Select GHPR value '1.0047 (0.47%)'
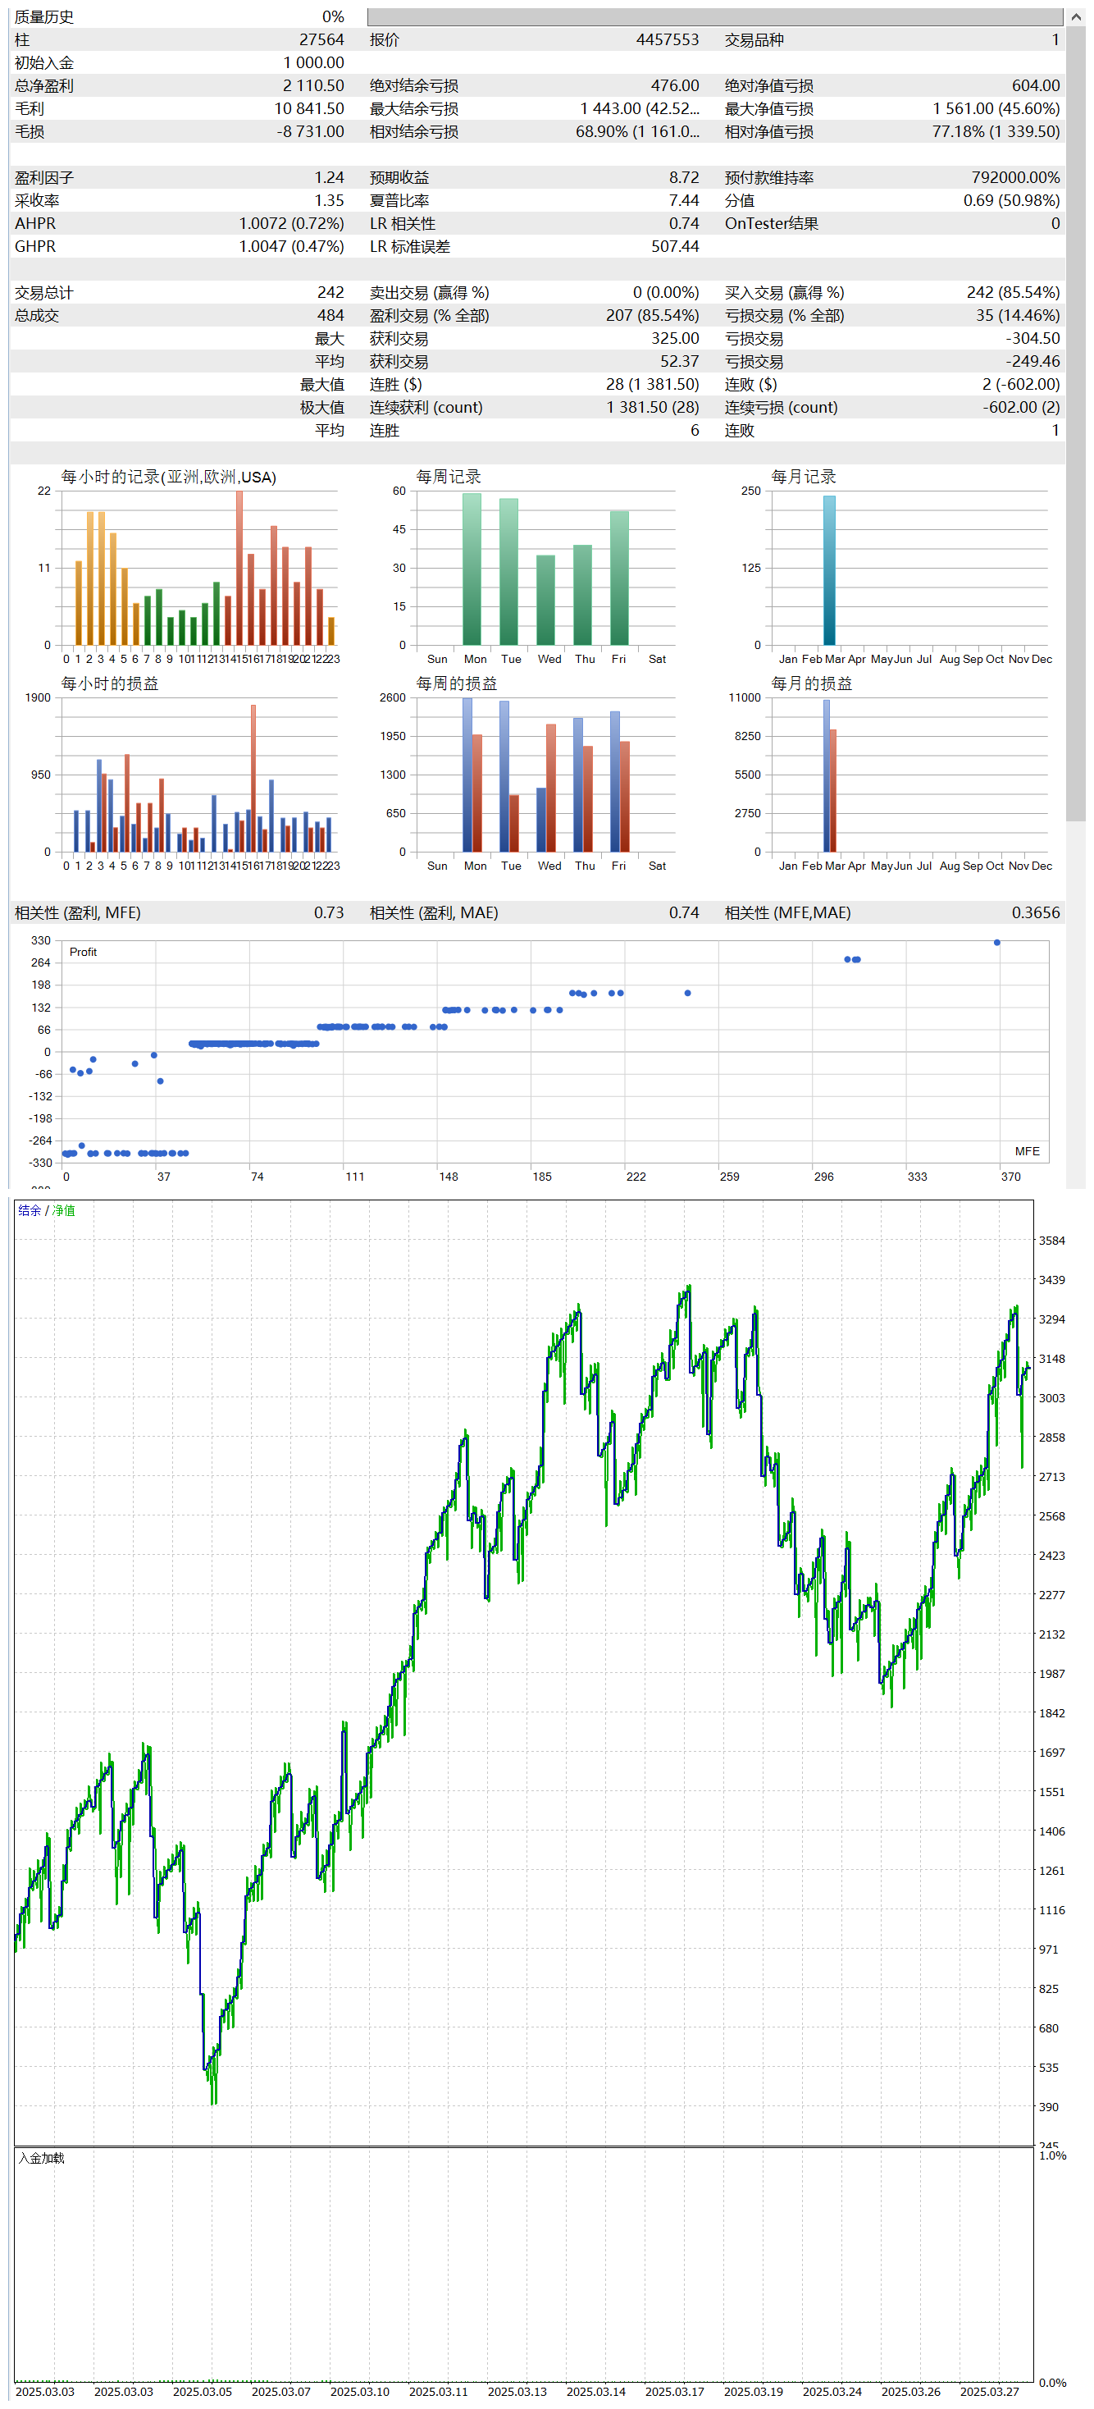The width and height of the screenshot is (1094, 2409). (x=291, y=246)
